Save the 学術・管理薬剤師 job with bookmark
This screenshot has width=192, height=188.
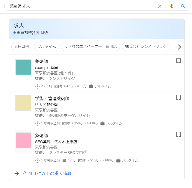(178, 98)
